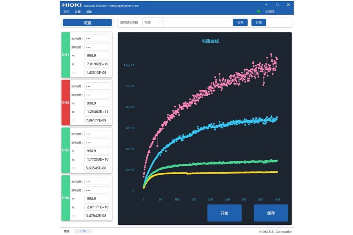Click CH4 current value 3.47842E-08
353x235 pixels.
click(97, 215)
